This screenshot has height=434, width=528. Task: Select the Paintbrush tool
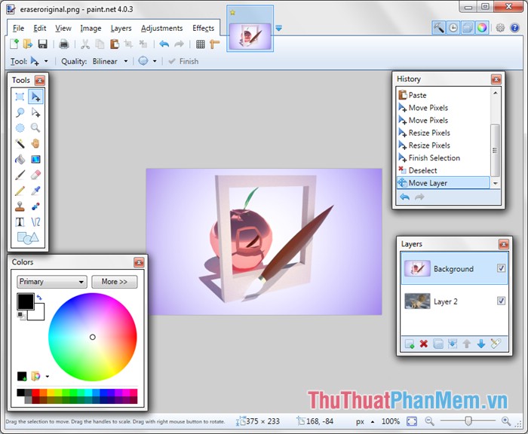[x=20, y=175]
